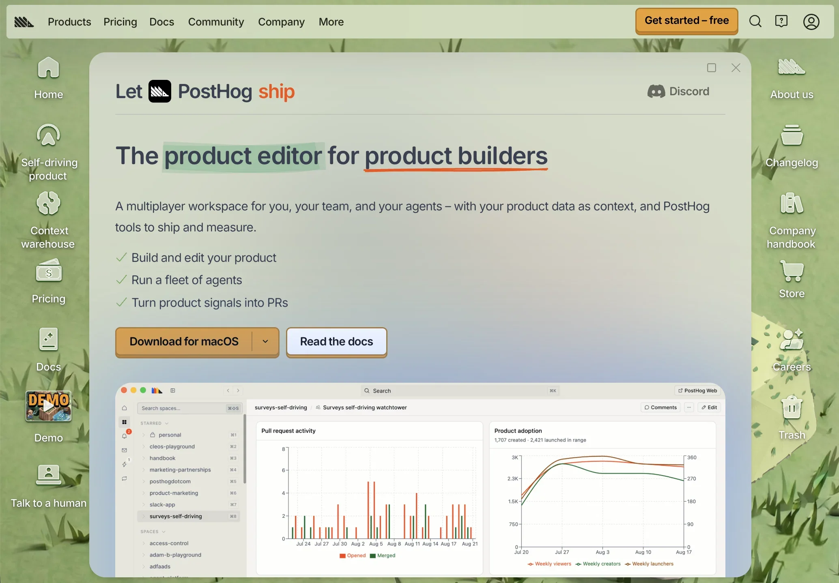Screen dimensions: 839x583
Task: Click the app preview Search bar
Action: point(460,390)
